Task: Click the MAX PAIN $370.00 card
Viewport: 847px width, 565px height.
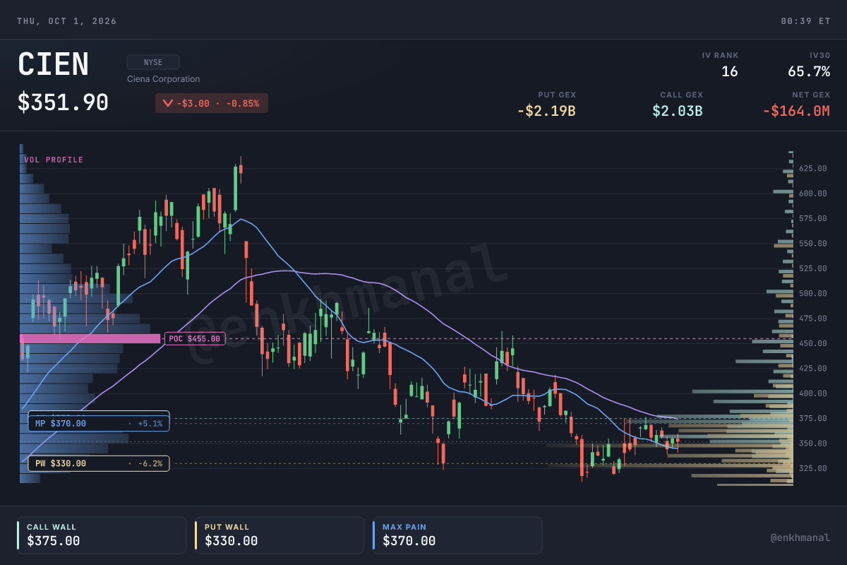Action: [457, 535]
